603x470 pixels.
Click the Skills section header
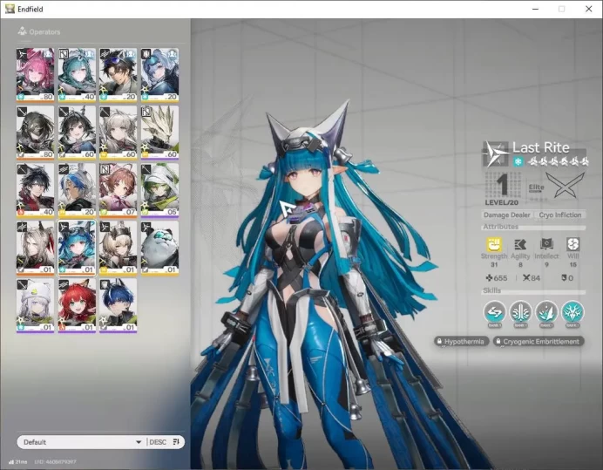(491, 290)
